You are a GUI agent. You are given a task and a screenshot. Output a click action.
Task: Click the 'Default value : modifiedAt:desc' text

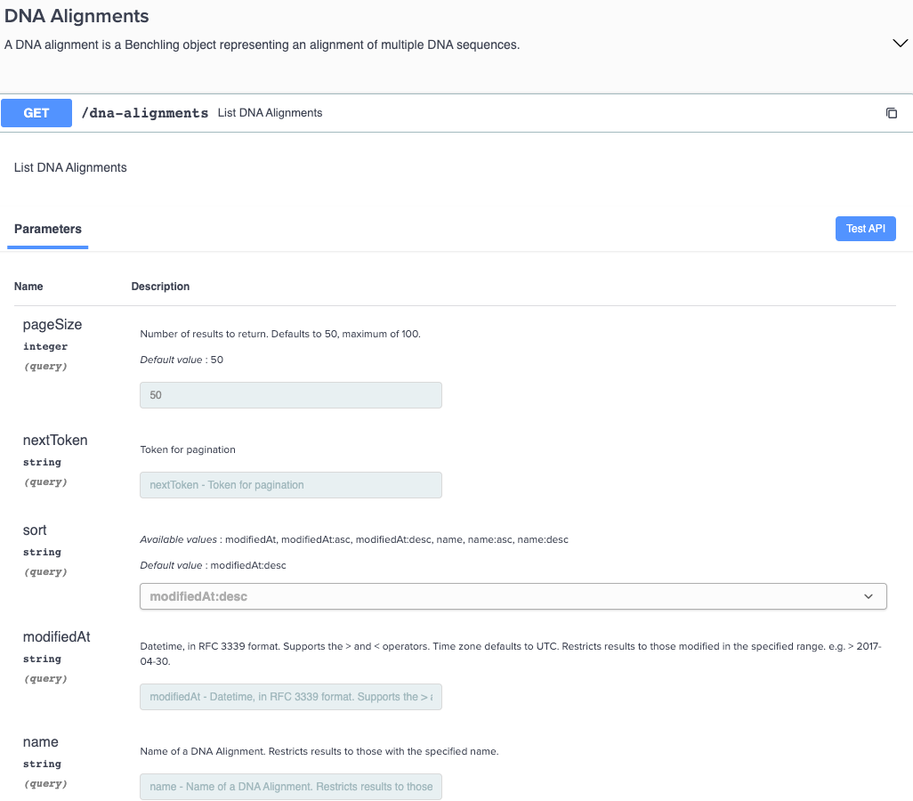pyautogui.click(x=213, y=565)
